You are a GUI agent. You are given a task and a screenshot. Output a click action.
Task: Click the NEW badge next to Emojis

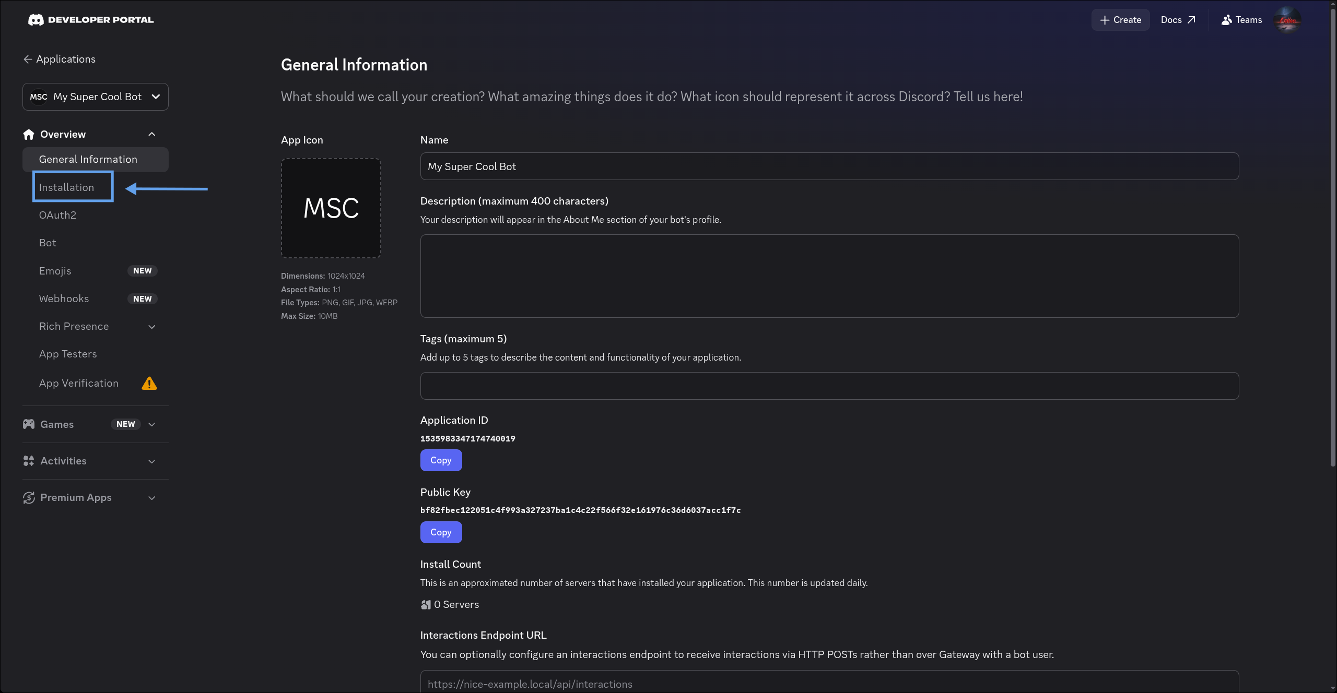143,271
